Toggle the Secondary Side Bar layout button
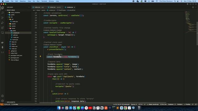Viewport: 198px width, 111px height. click(193, 4)
